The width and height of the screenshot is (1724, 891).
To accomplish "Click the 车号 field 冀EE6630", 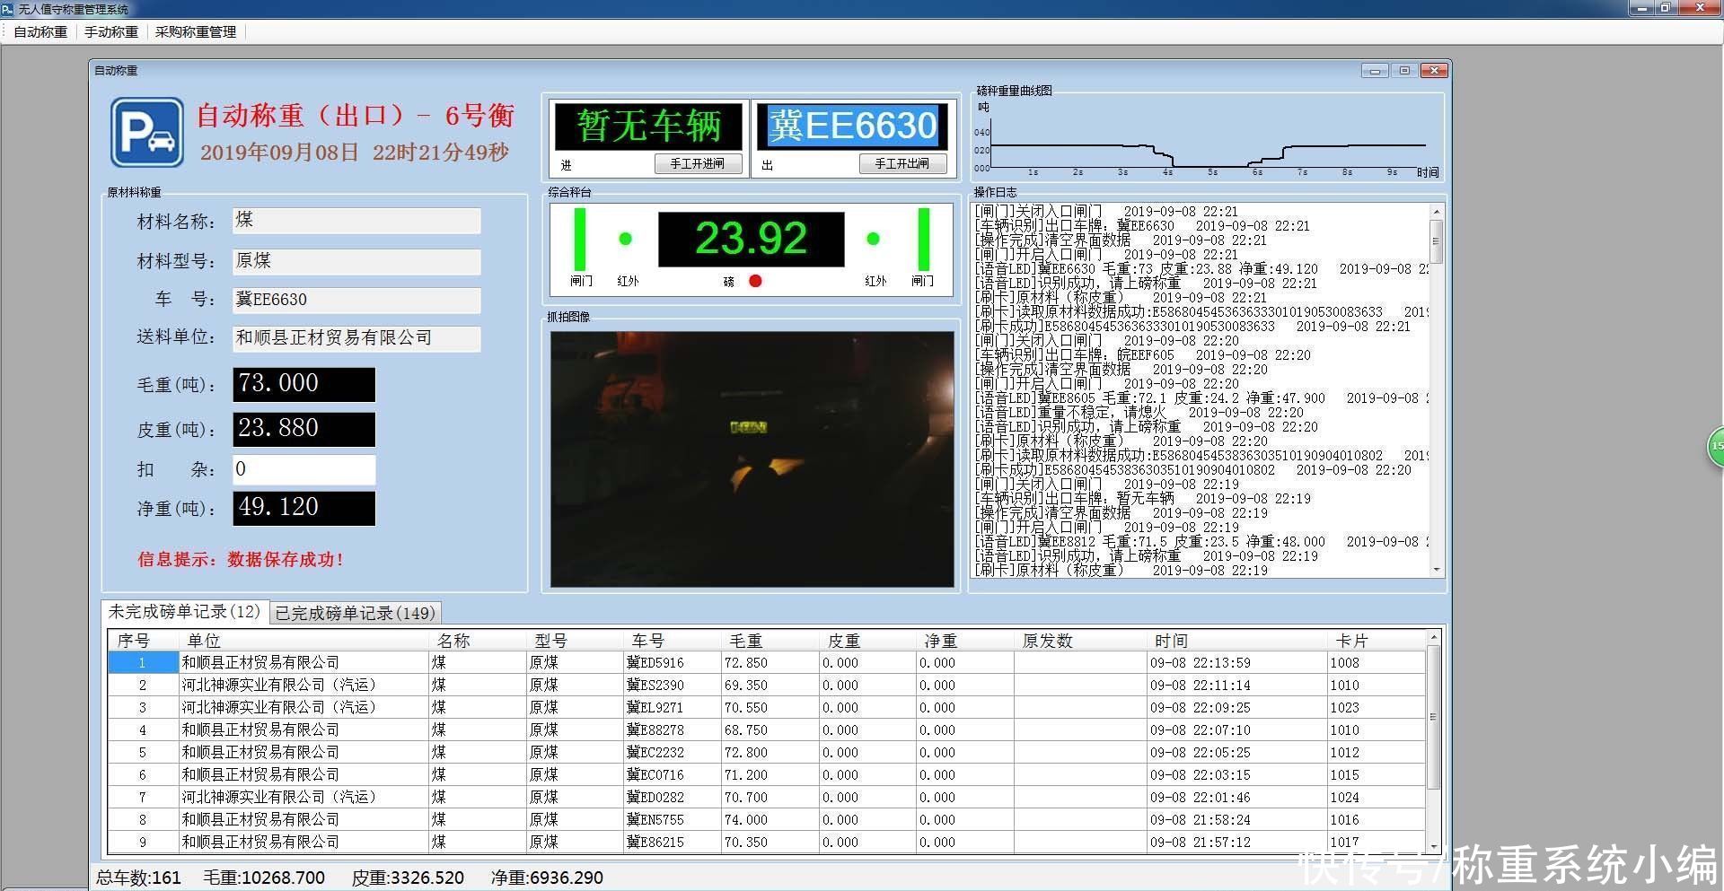I will tap(356, 300).
